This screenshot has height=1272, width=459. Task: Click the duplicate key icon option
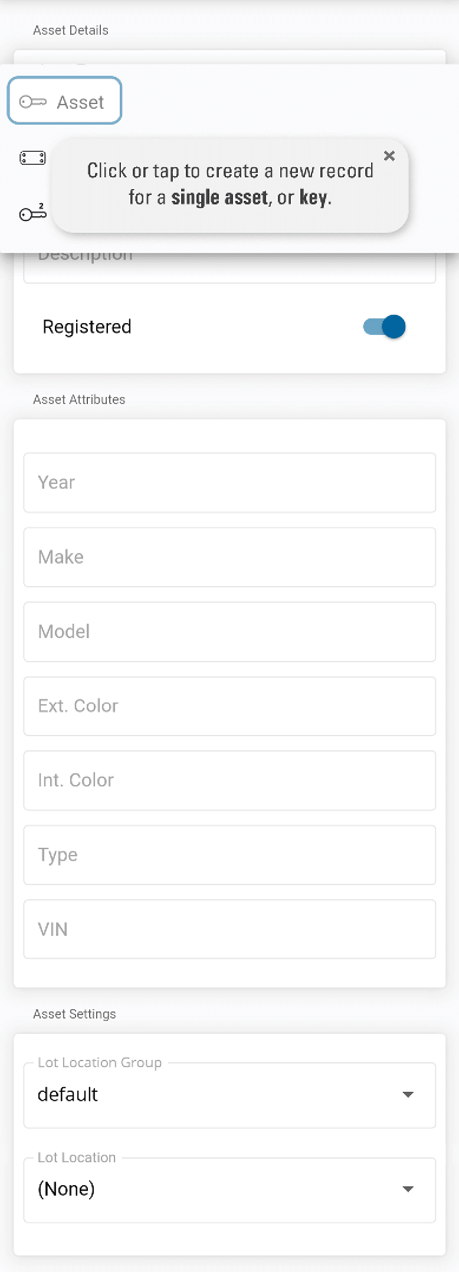(32, 213)
